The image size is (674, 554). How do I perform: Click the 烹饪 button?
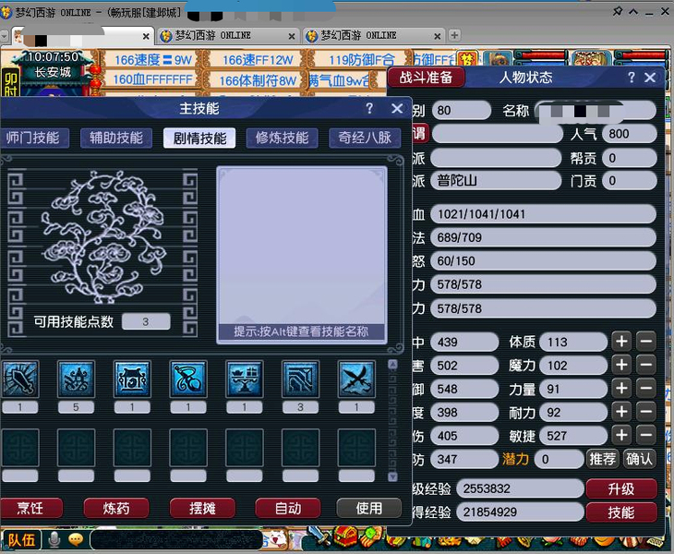(30, 509)
